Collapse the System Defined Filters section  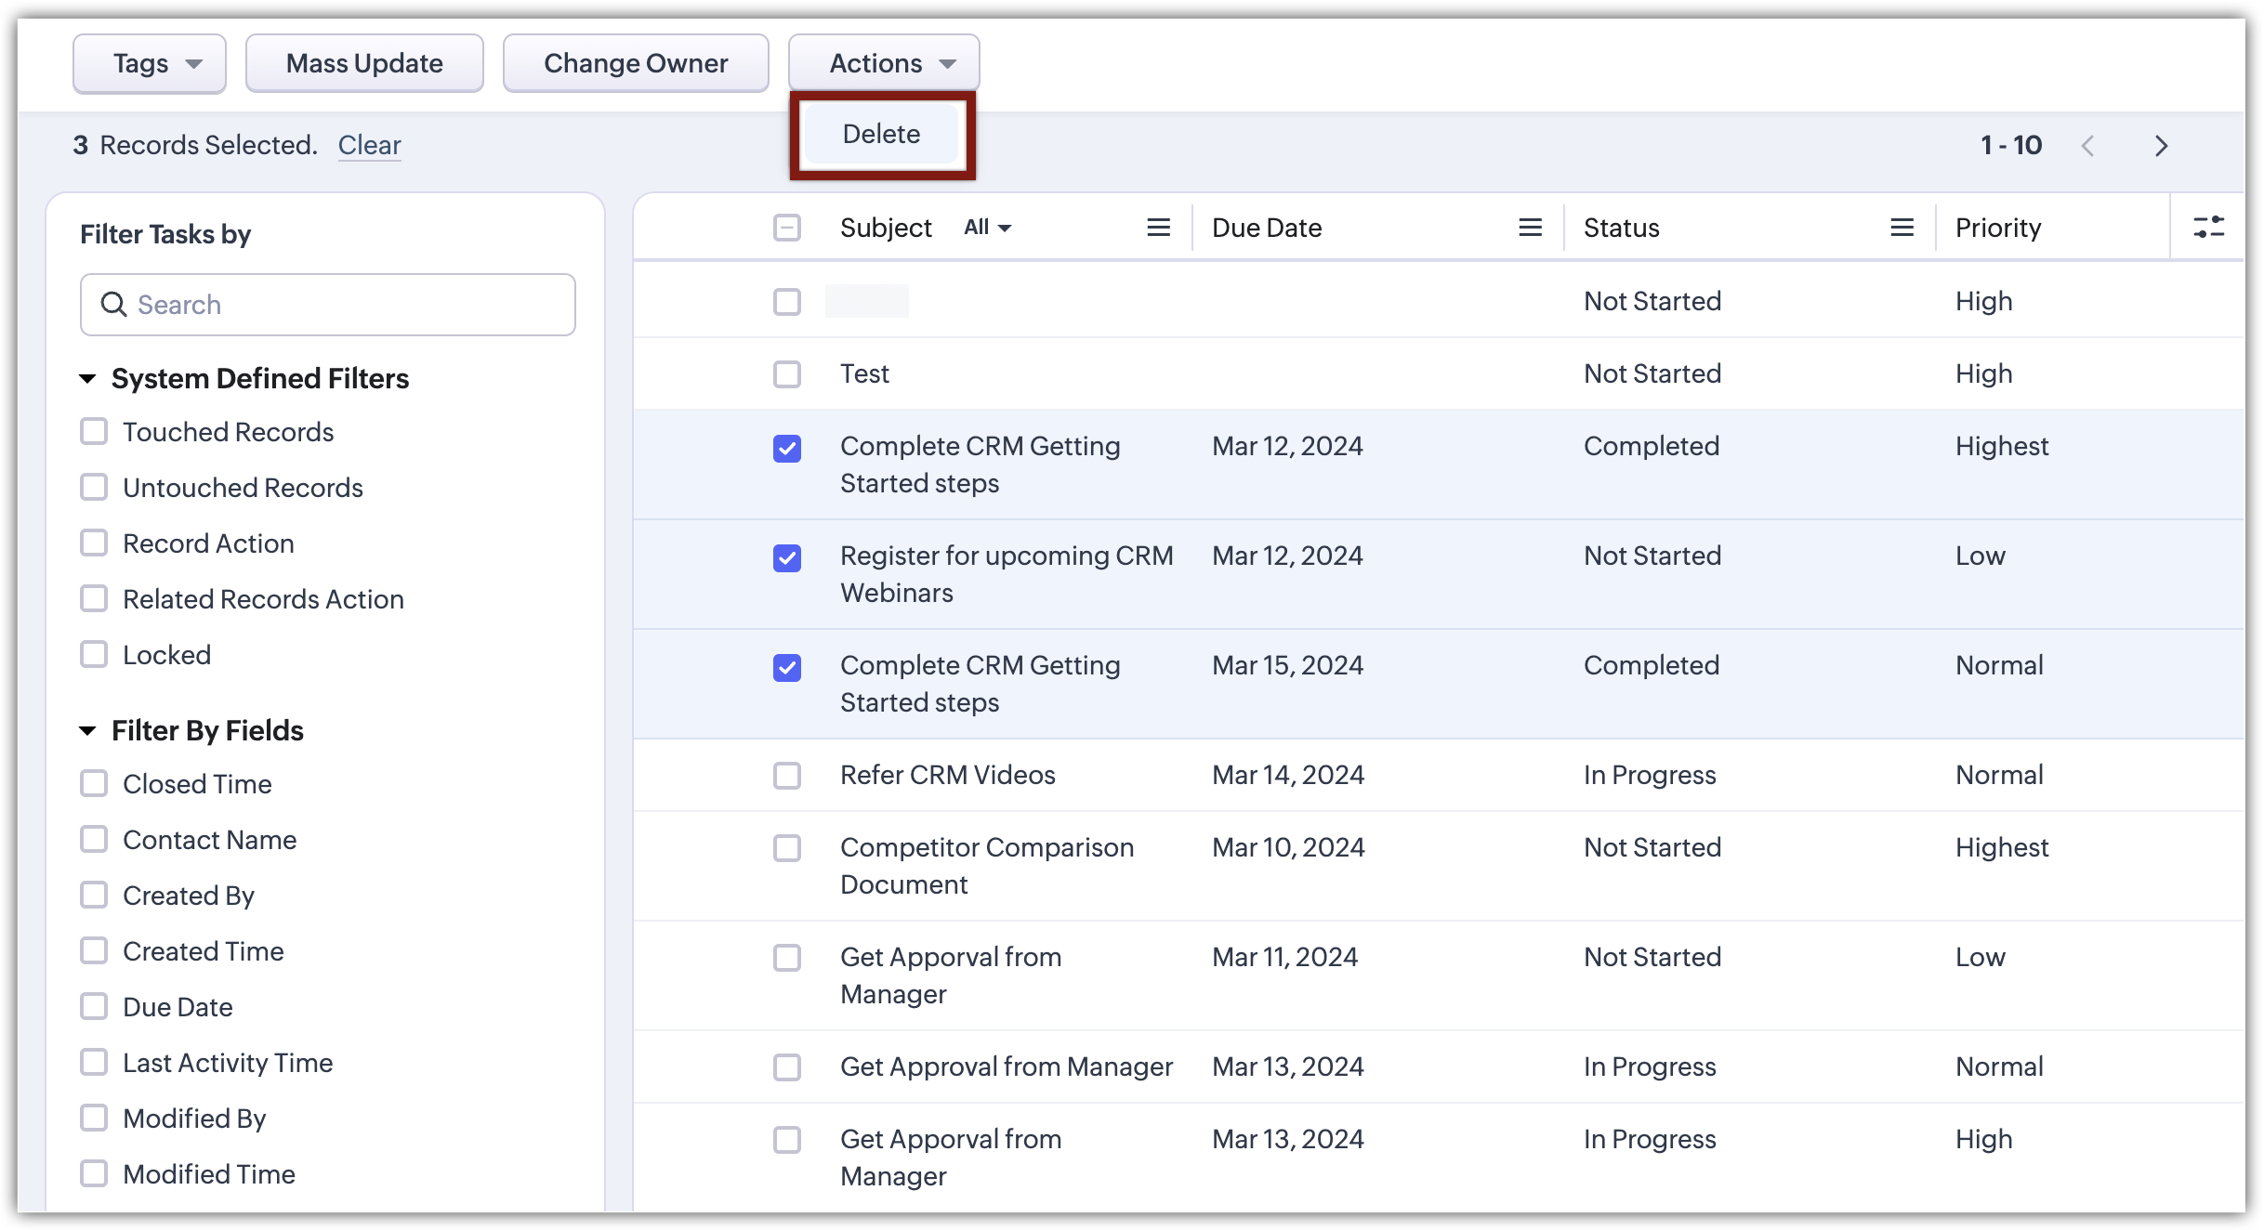(x=88, y=379)
